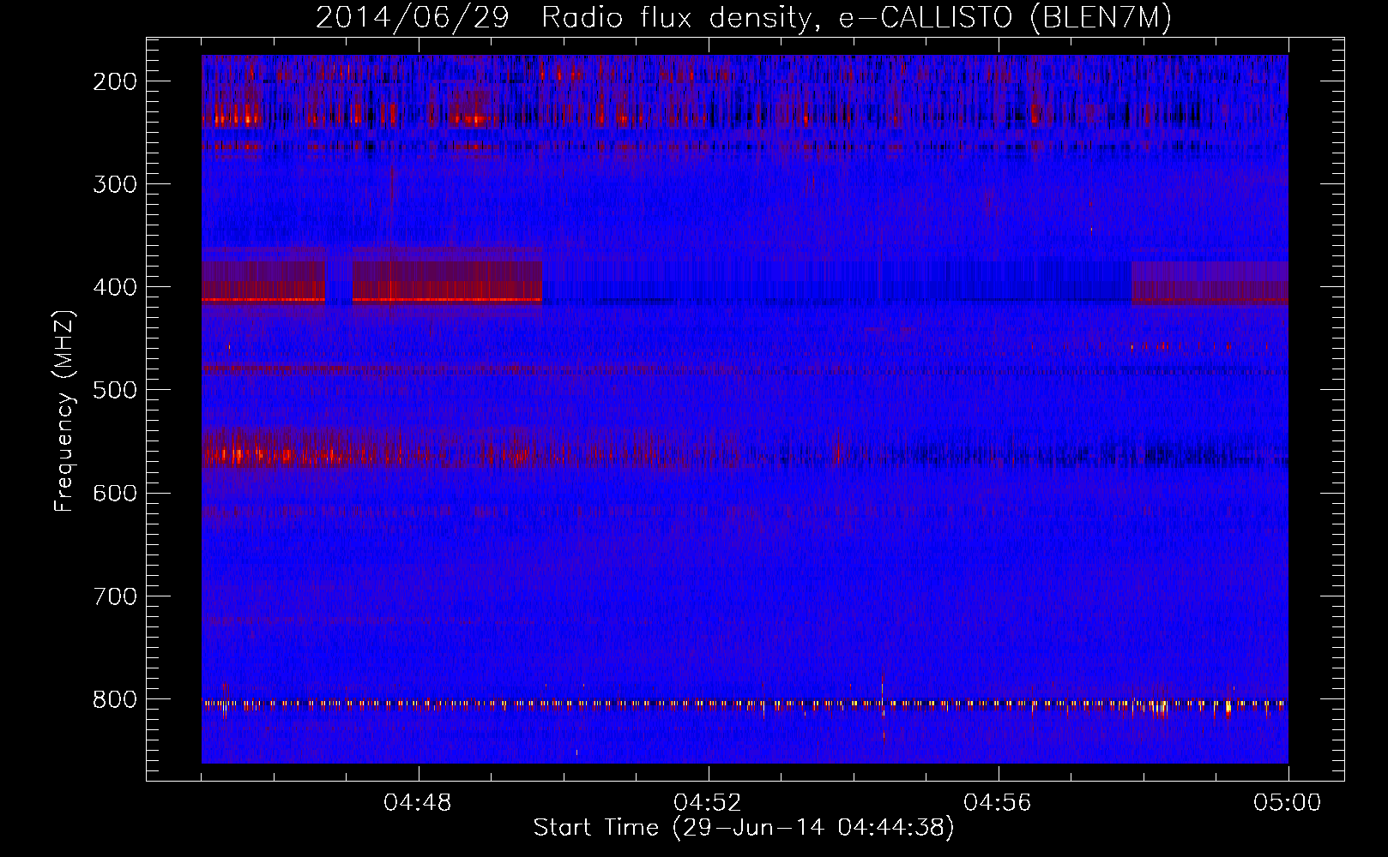This screenshot has height=857, width=1388.
Task: Click the bright red 410 MHz band near 04:48
Action: coord(447,300)
